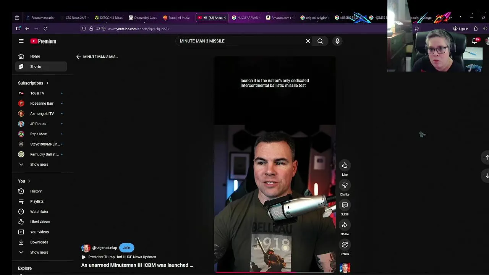Switch to the Doomsday Clock tab
The width and height of the screenshot is (489, 275).
[x=143, y=18]
